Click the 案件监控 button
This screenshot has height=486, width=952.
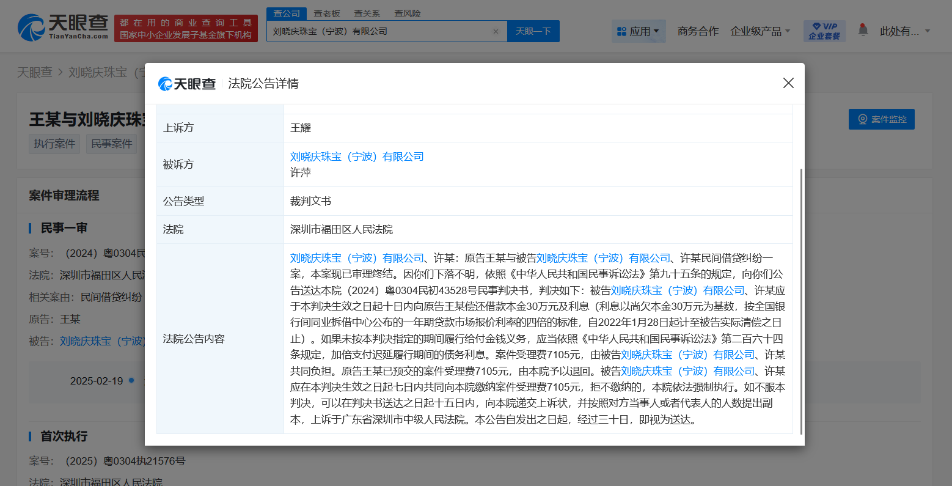click(x=882, y=119)
